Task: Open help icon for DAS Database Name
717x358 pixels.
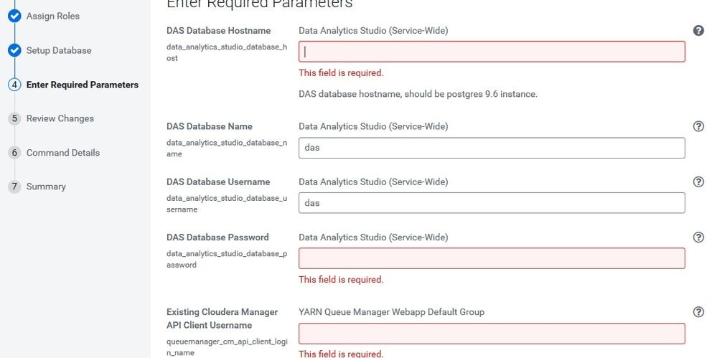Action: tap(698, 126)
